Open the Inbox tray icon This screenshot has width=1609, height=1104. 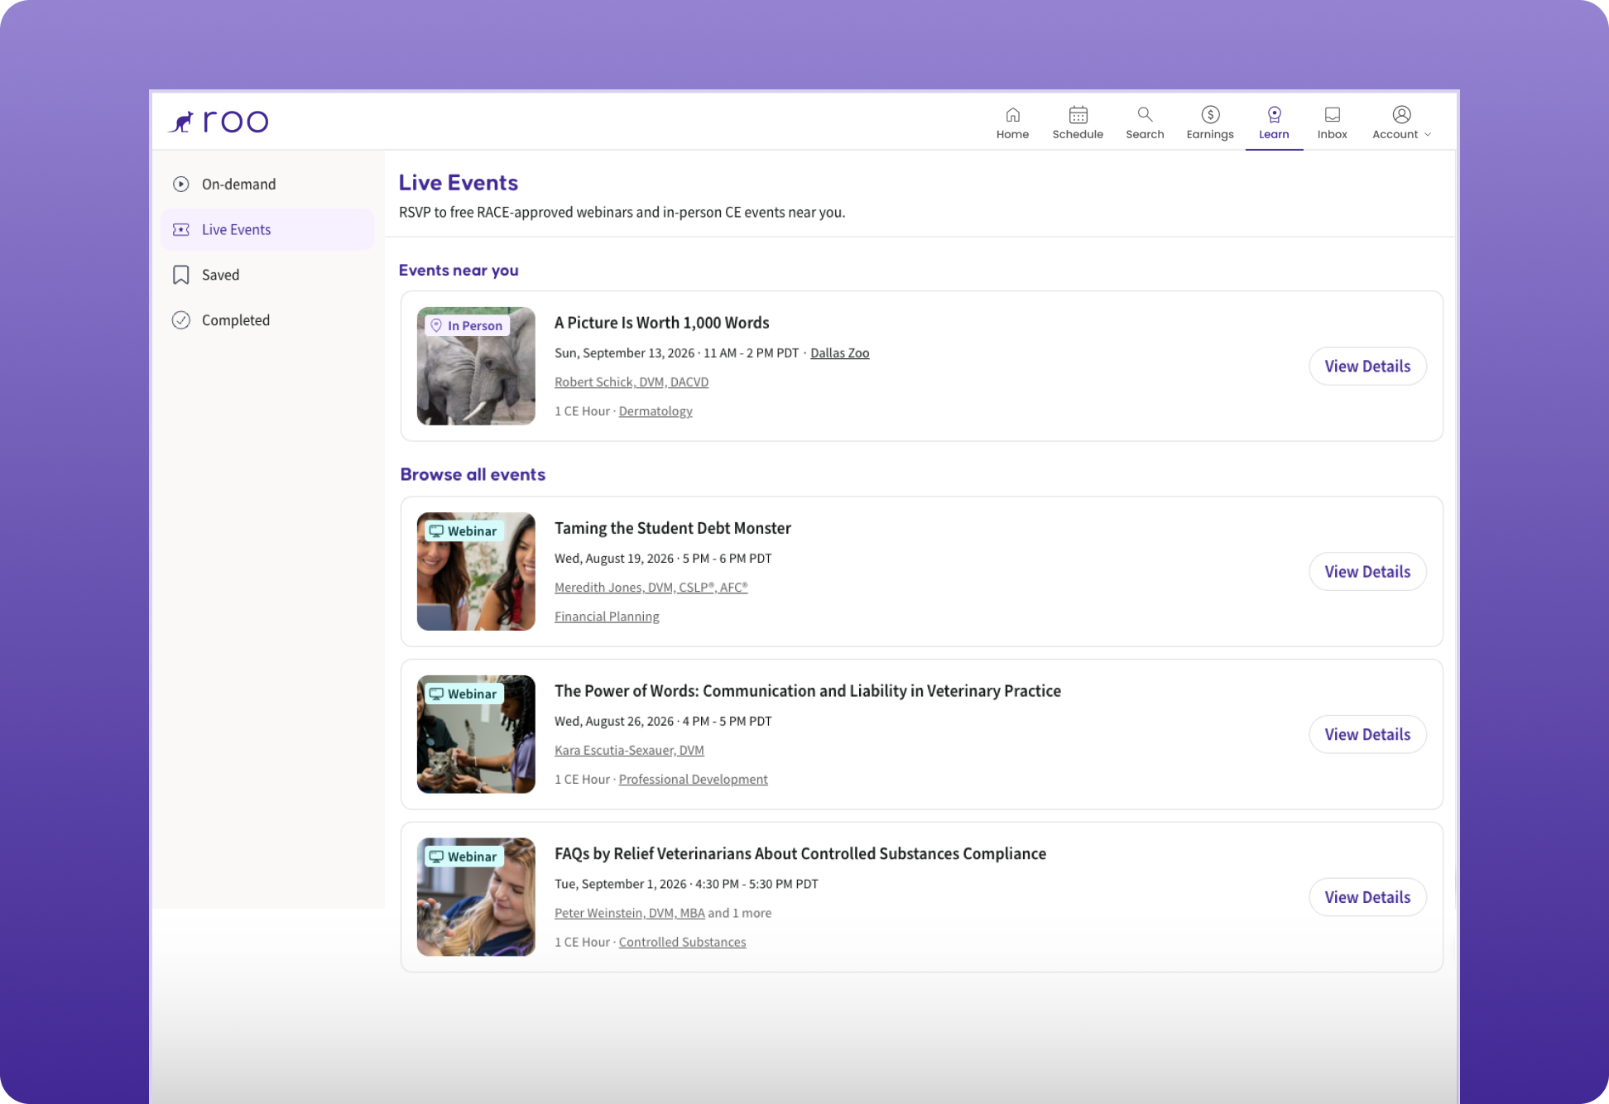[x=1332, y=115]
